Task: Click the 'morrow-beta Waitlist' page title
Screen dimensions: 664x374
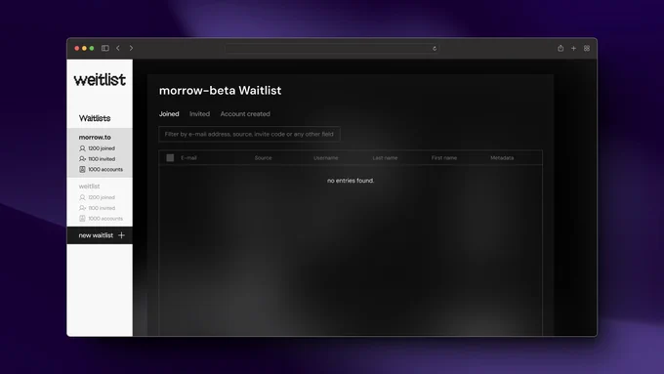Action: tap(221, 91)
